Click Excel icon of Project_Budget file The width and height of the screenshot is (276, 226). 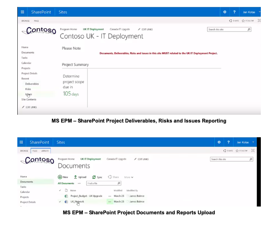coord(66,196)
